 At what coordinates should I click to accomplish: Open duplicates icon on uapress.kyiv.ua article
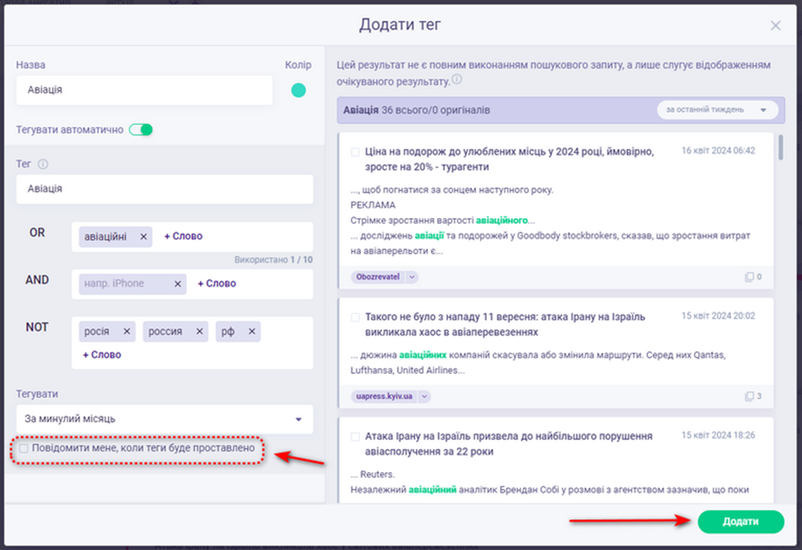749,396
